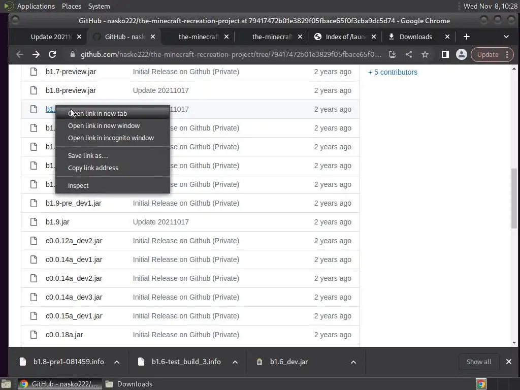Click the Update button in Chrome toolbar
The width and height of the screenshot is (520, 390).
[x=487, y=55]
